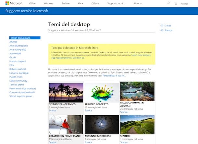The height and width of the screenshot is (144, 198).
Task: Select the Bellezze naturali category
Action: click(x=18, y=69)
